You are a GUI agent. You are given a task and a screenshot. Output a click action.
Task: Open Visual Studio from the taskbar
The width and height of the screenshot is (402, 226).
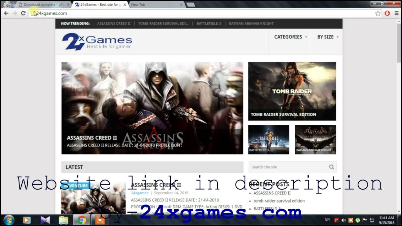pos(45,220)
